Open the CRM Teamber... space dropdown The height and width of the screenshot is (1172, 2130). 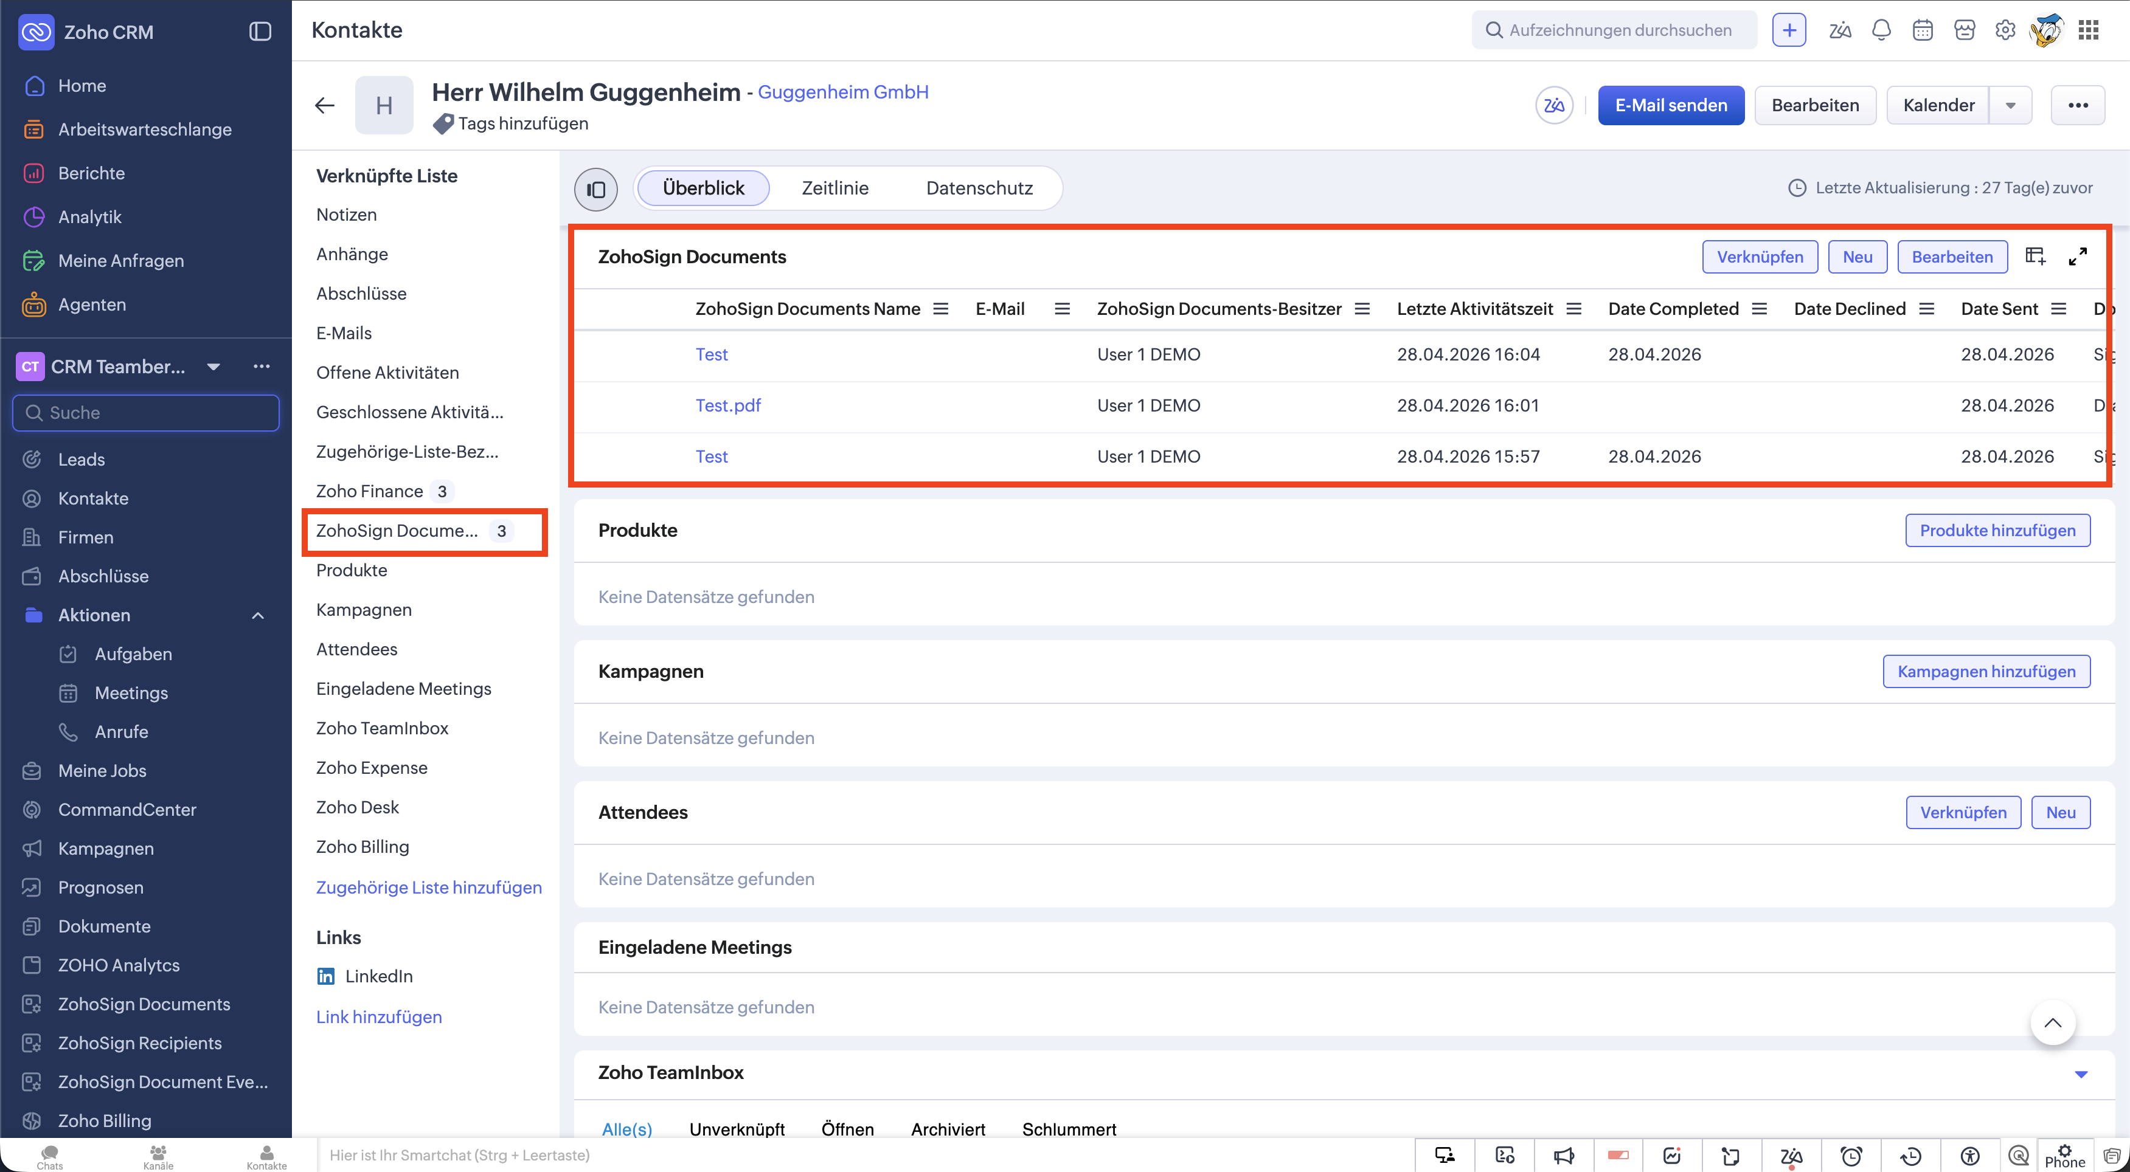(x=213, y=367)
